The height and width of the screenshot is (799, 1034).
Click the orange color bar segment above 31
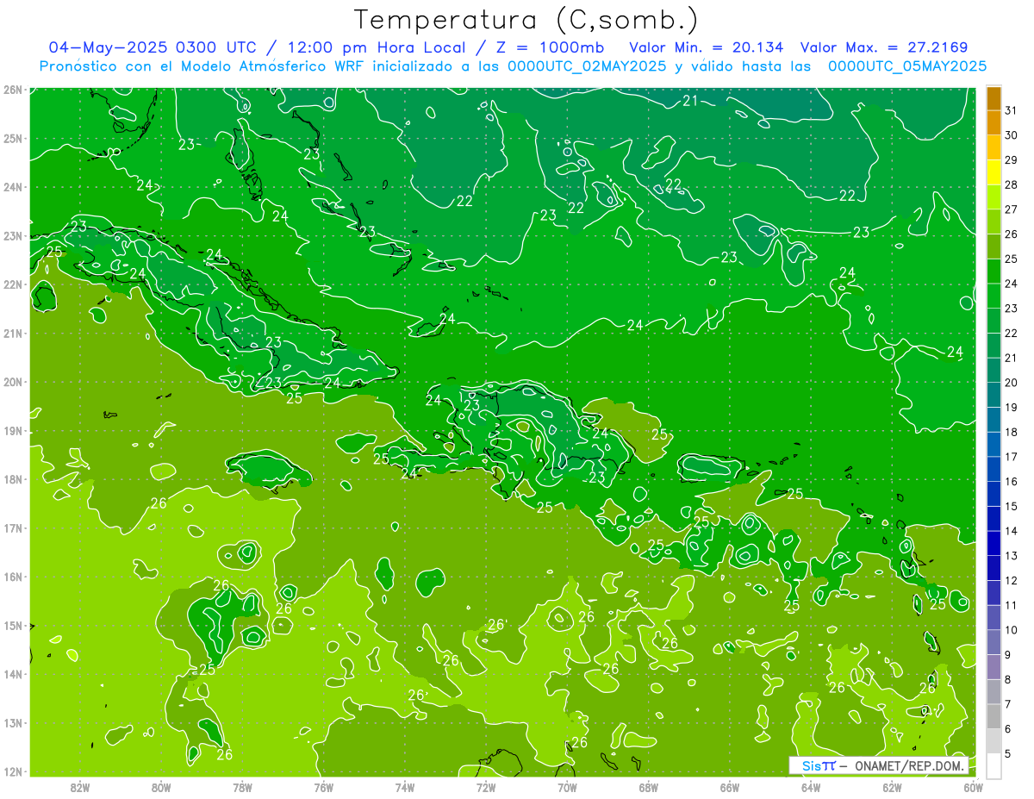[x=994, y=98]
